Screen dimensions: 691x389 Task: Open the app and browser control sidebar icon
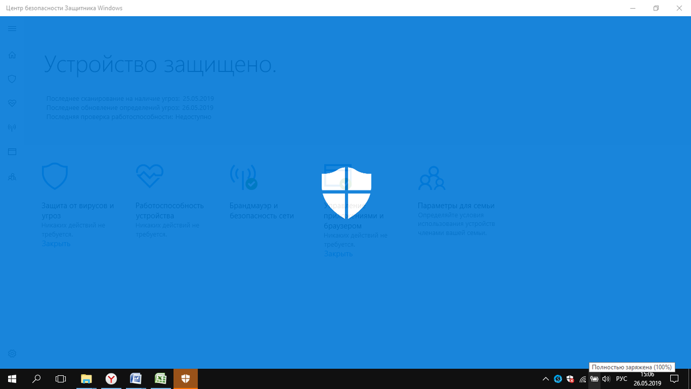click(12, 152)
